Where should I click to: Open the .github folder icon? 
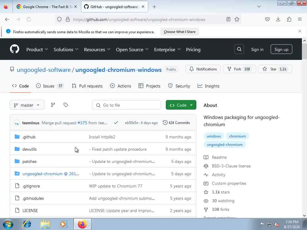coord(17,137)
